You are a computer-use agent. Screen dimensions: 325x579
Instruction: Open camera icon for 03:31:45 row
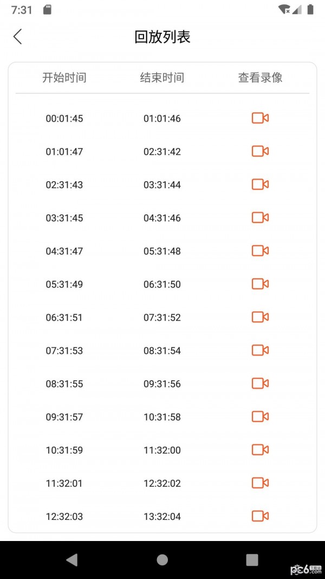pos(260,218)
